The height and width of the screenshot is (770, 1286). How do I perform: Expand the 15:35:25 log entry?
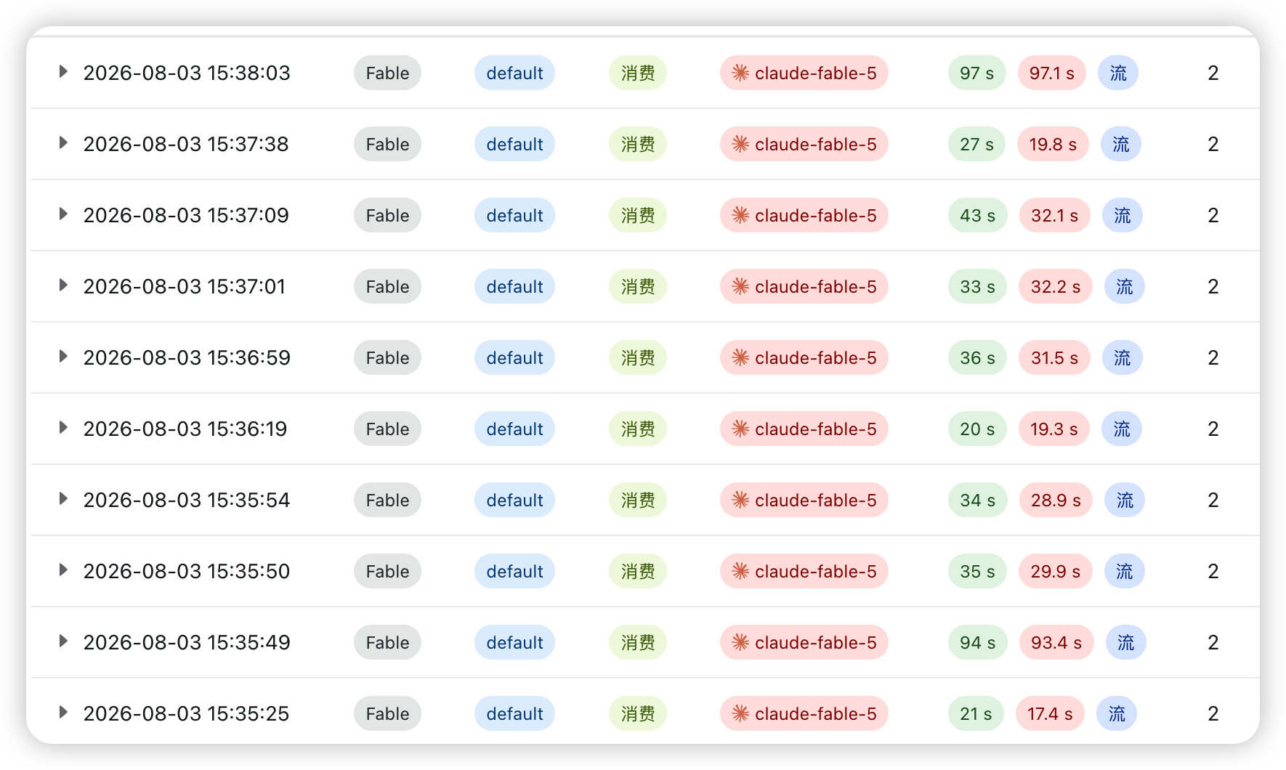(x=63, y=713)
